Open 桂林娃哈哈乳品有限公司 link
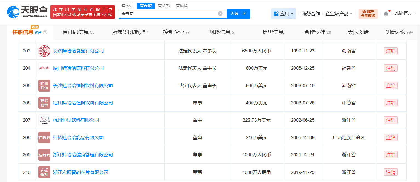This screenshot has height=182, width=420. (78, 137)
